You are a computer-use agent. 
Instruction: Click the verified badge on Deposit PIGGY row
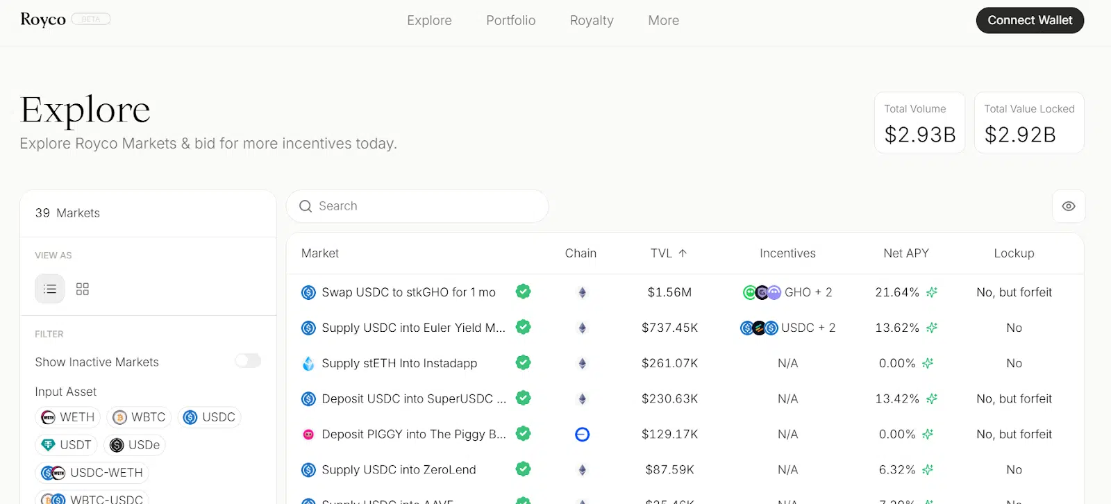(524, 433)
